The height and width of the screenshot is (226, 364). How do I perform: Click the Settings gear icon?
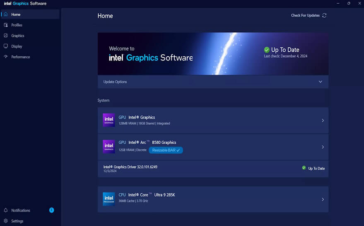[x=6, y=221]
